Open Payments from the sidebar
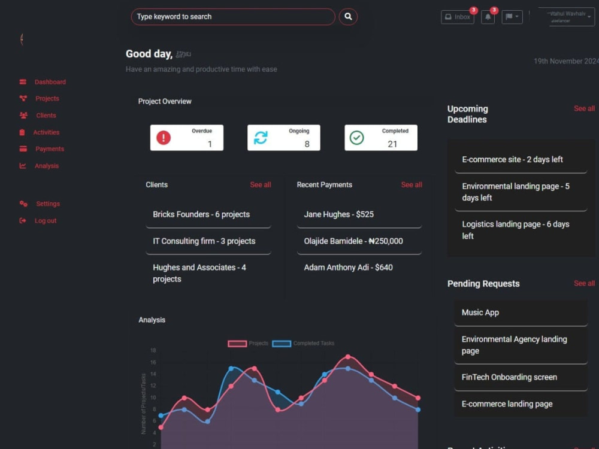This screenshot has height=449, width=599. coord(50,149)
